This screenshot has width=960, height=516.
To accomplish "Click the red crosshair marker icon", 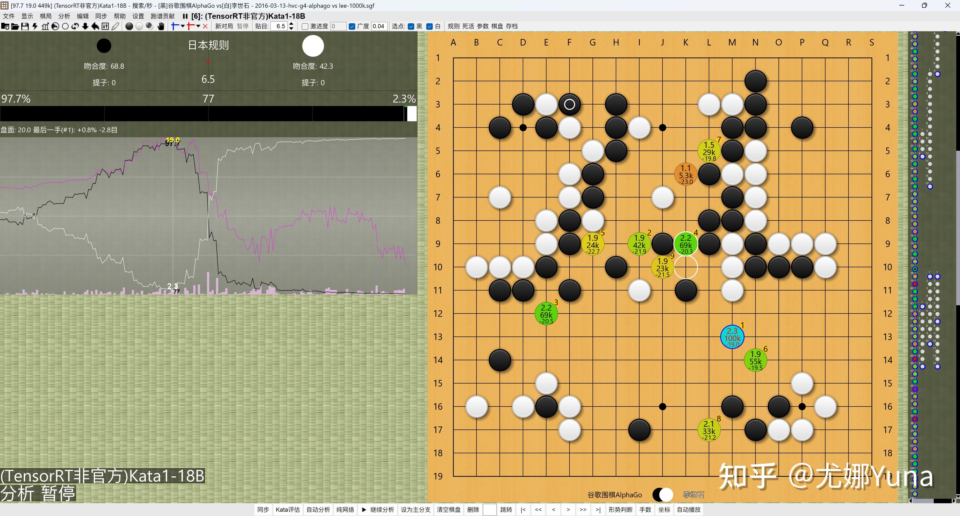I will point(190,26).
